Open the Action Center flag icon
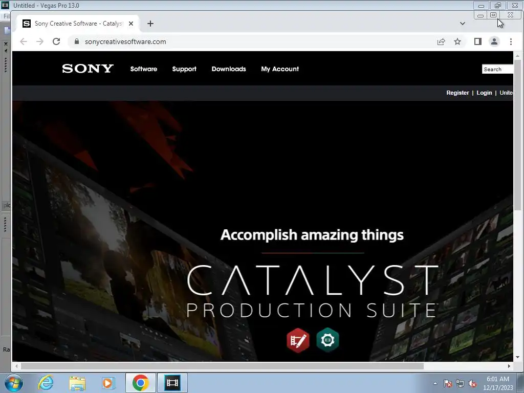 pos(448,384)
